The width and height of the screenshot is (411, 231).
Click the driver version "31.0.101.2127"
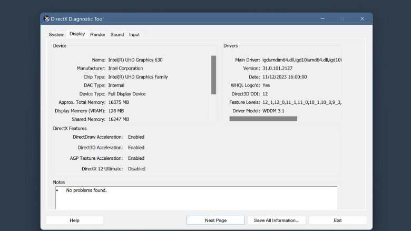tap(277, 68)
